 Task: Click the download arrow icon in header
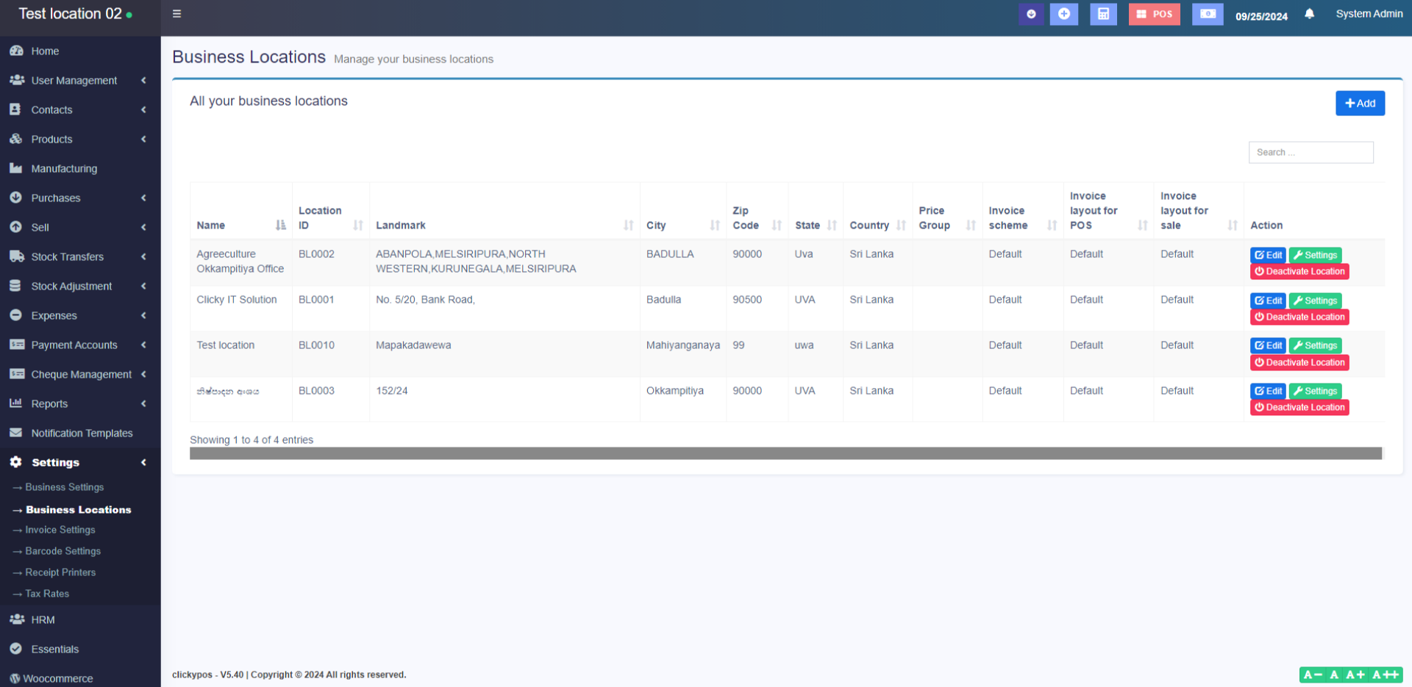coord(1031,14)
